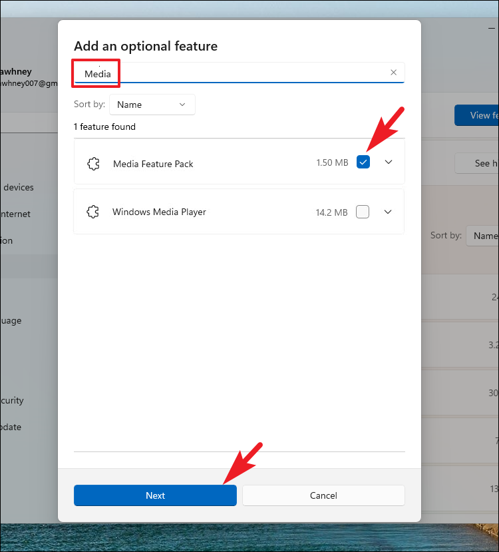The image size is (499, 552).
Task: Click View features button in Settings window
Action: click(476, 115)
